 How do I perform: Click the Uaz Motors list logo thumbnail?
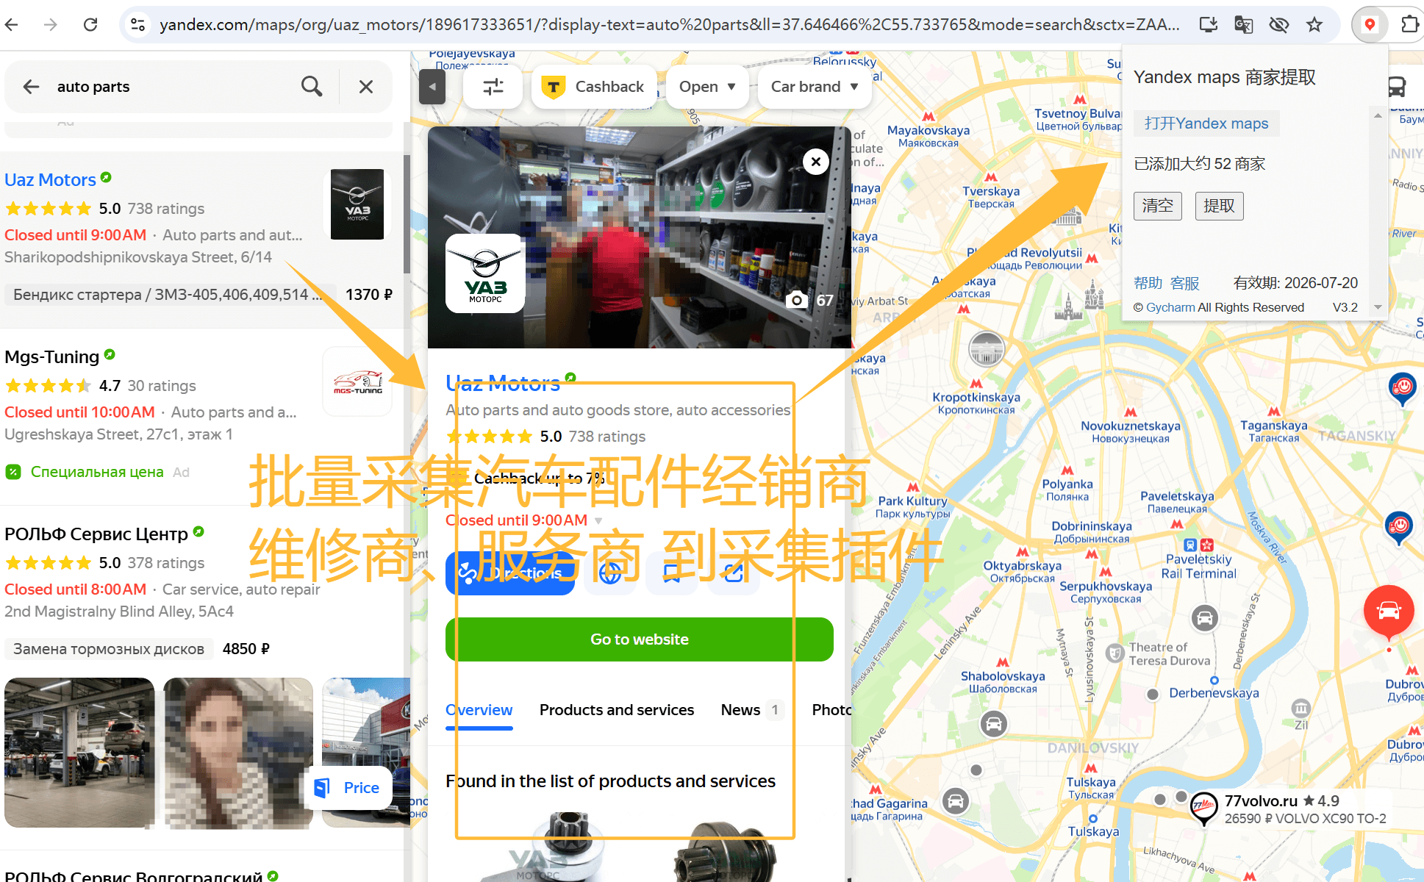[357, 204]
